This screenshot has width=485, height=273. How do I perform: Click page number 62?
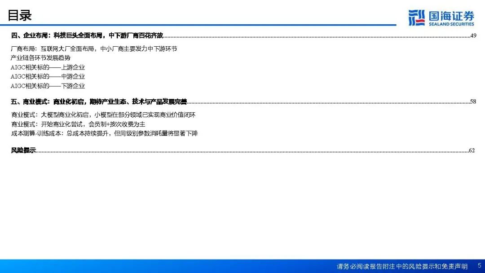coord(472,150)
